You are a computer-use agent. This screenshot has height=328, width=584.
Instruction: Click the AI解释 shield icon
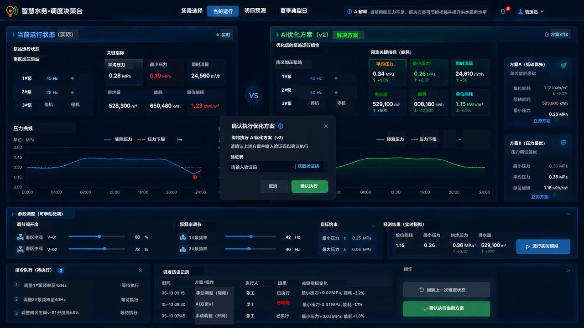[x=349, y=12]
